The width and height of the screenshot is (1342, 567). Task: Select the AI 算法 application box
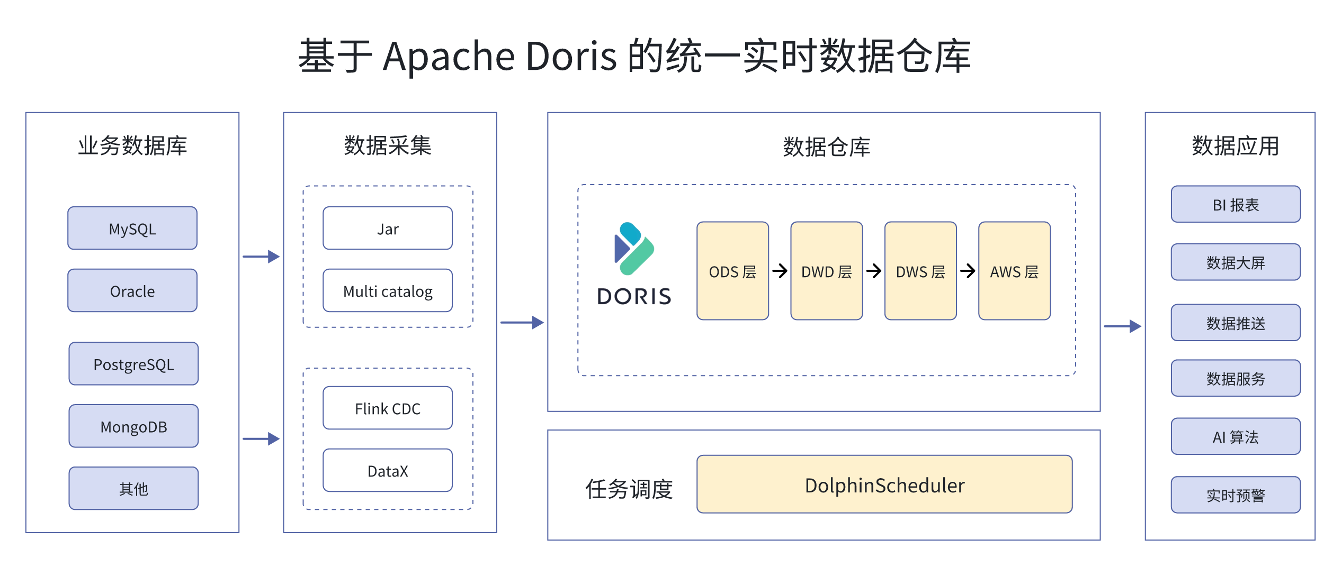pyautogui.click(x=1236, y=436)
